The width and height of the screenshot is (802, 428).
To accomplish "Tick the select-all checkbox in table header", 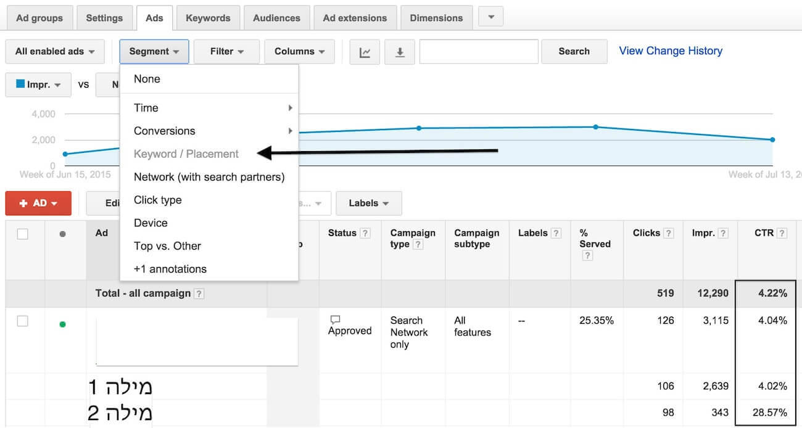I will pyautogui.click(x=23, y=234).
